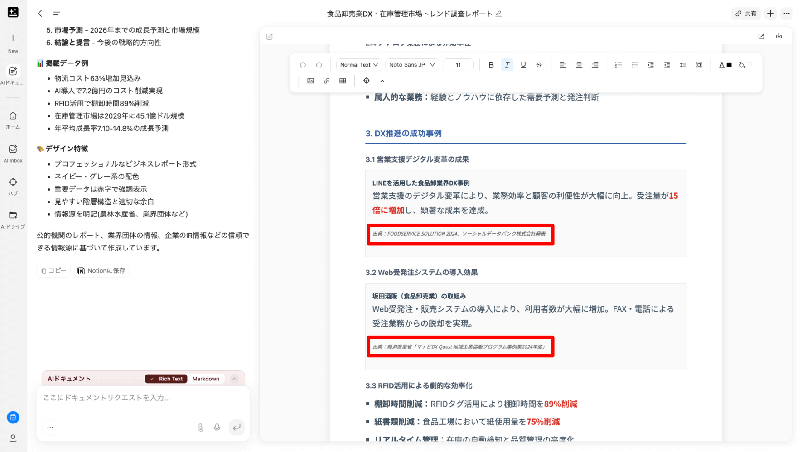Insert a hyperlink using the link icon
Image resolution: width=802 pixels, height=452 pixels.
[326, 81]
